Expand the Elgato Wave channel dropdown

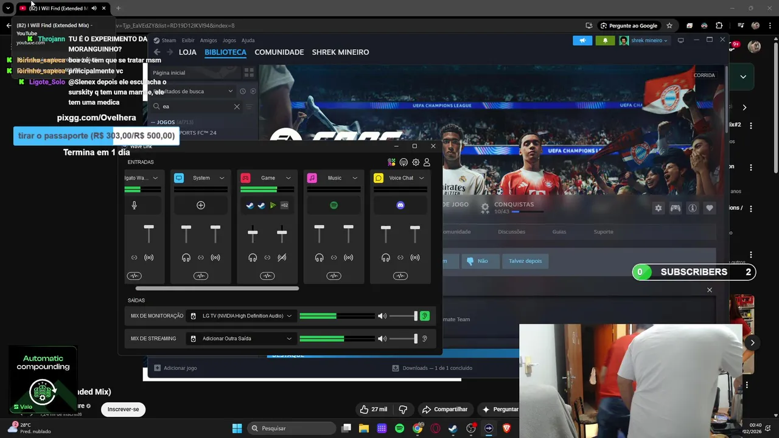coord(155,178)
